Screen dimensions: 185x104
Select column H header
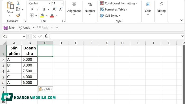click(x=122, y=43)
